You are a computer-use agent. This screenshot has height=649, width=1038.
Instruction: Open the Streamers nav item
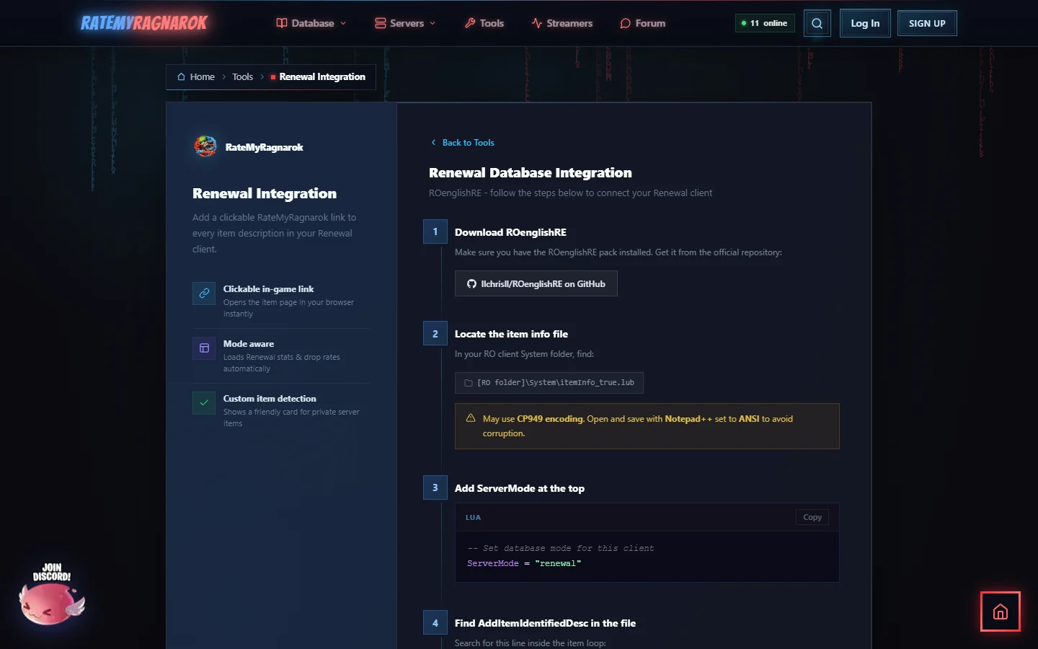pos(562,23)
